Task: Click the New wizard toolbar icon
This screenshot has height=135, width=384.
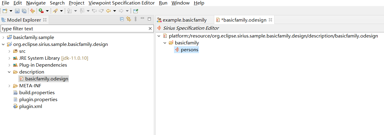Action: pyautogui.click(x=5, y=11)
